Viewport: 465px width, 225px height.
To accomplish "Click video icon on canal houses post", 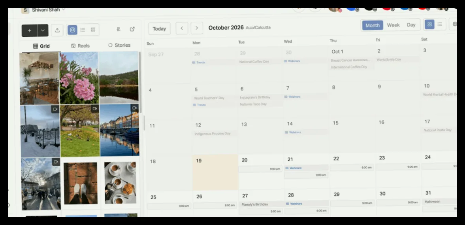I will click(134, 108).
